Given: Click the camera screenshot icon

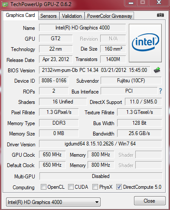Looking at the screenshot, I should [160, 15].
